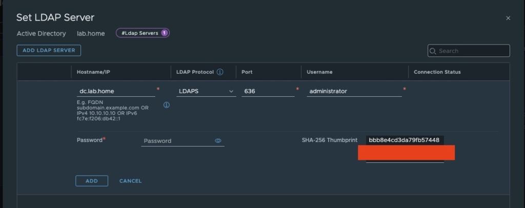Image resolution: width=525 pixels, height=208 pixels.
Task: Click the magnifier icon in the search box
Action: click(x=433, y=51)
